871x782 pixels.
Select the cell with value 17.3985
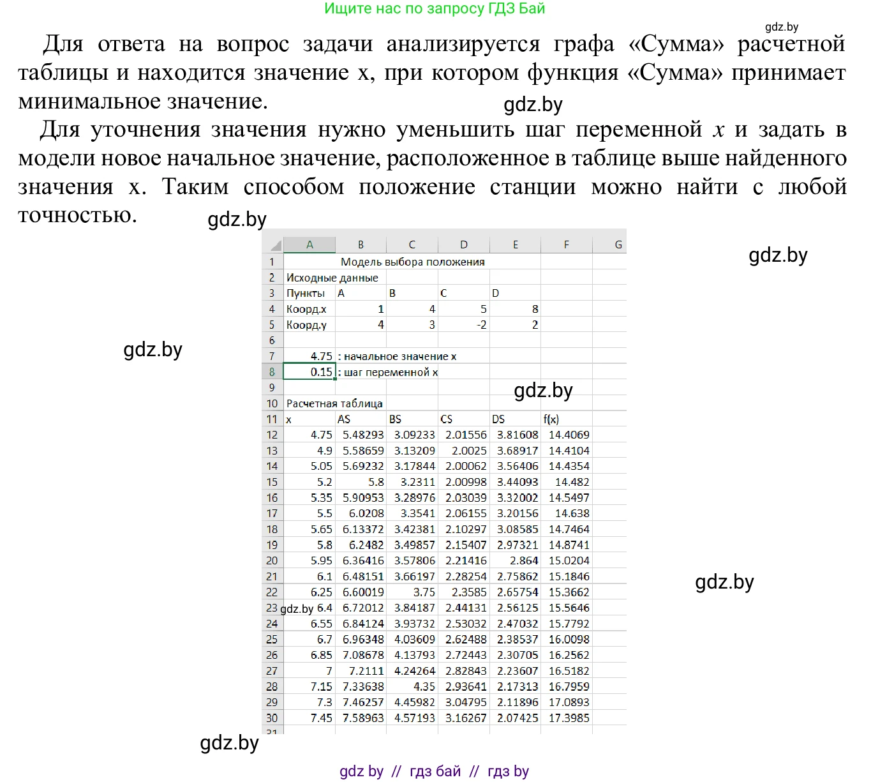click(x=568, y=718)
